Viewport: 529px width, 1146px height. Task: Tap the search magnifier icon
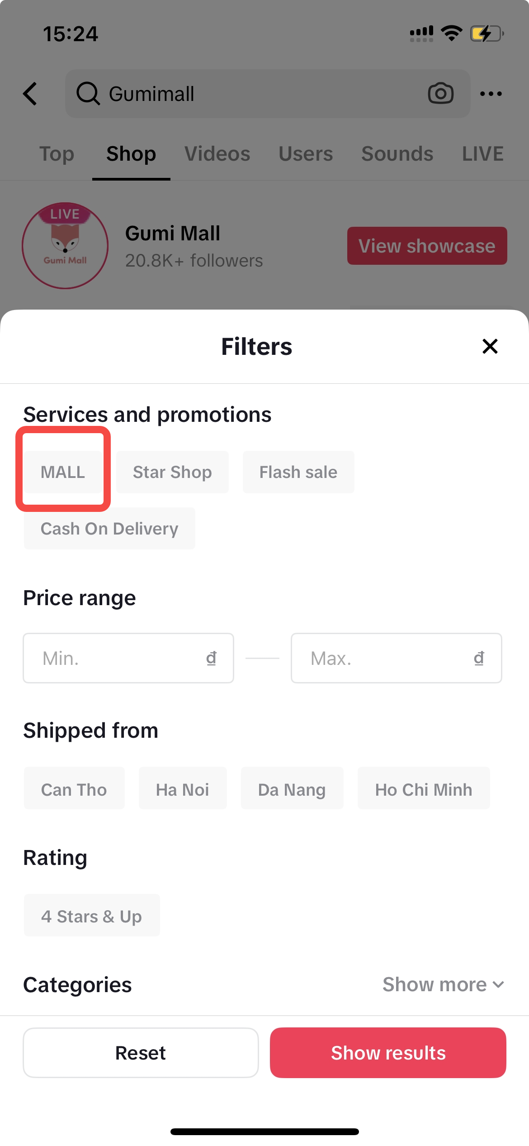pyautogui.click(x=88, y=94)
